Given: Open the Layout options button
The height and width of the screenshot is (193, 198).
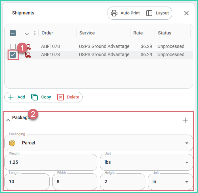Looking at the screenshot, I should point(157,13).
